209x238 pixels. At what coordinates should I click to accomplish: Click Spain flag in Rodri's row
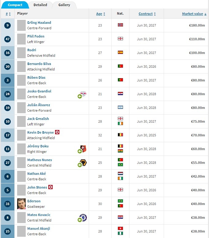pos(120,52)
